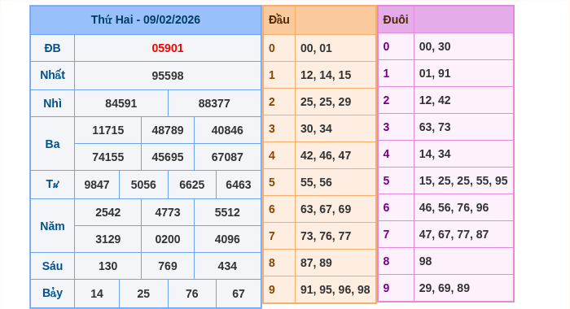570x309 pixels.
Task: Select Đầu row values 25, 25, 29
Action: [x=326, y=102]
